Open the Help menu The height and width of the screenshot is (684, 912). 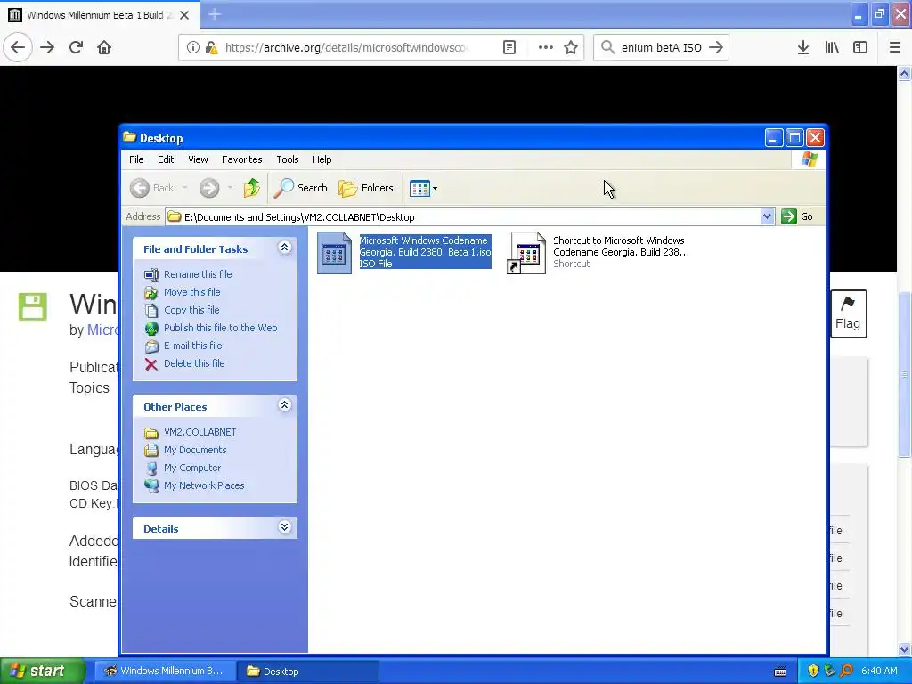322,159
